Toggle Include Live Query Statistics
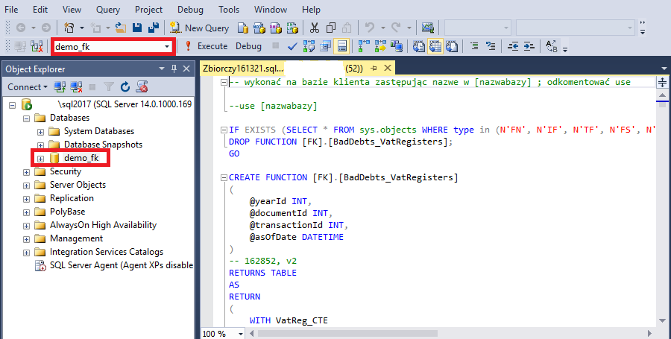Image resolution: width=671 pixels, height=339 pixels. tap(380, 46)
